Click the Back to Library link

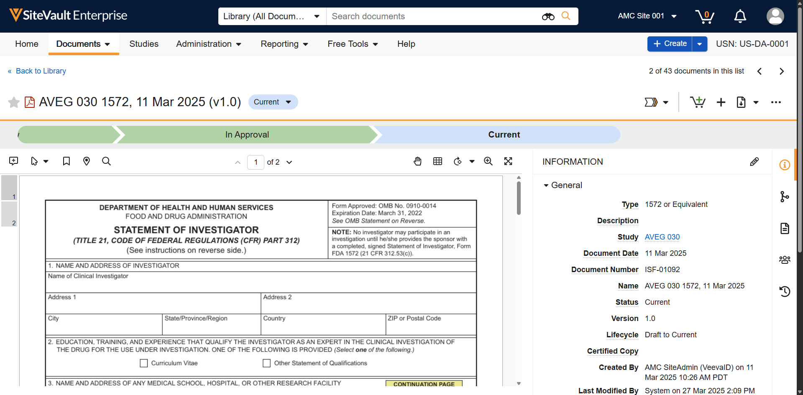pyautogui.click(x=41, y=71)
